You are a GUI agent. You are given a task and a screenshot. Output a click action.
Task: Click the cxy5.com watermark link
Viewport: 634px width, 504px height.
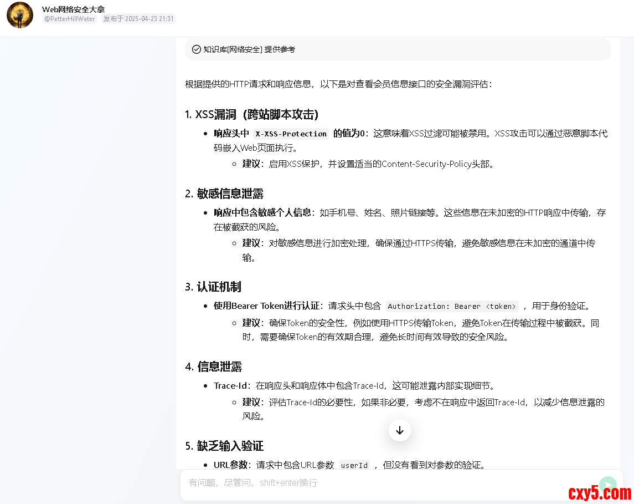click(x=599, y=492)
